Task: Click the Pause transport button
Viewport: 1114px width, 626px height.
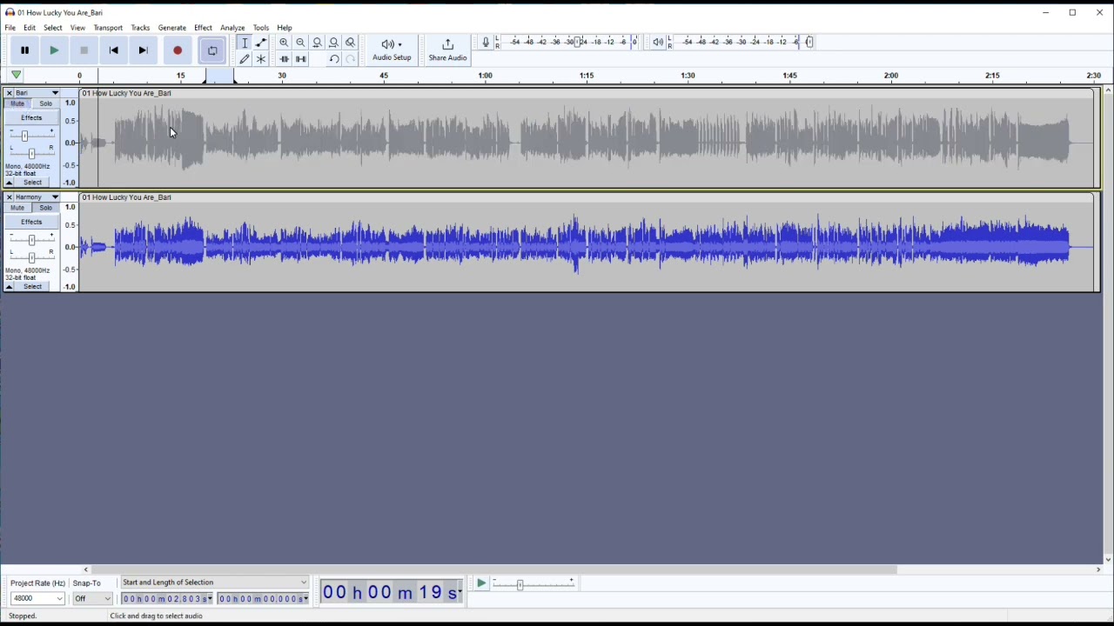Action: [25, 50]
